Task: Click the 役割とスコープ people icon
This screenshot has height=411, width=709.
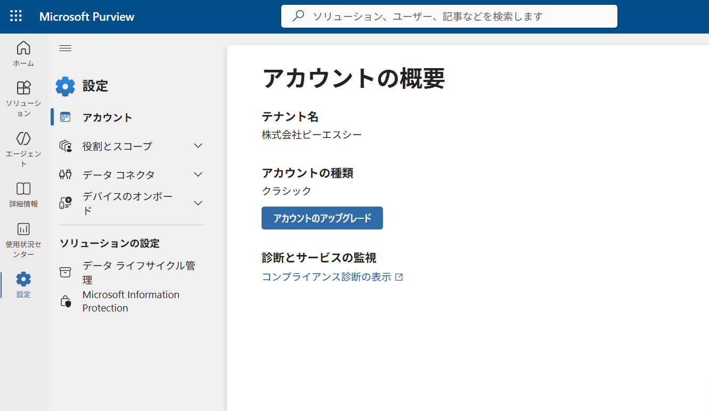Action: (66, 146)
